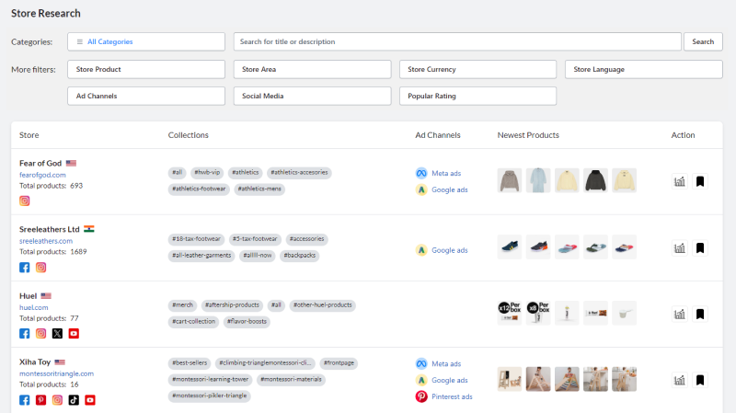Image resolution: width=736 pixels, height=413 pixels.
Task: Click Google ads link for Fear of God
Action: pos(450,189)
